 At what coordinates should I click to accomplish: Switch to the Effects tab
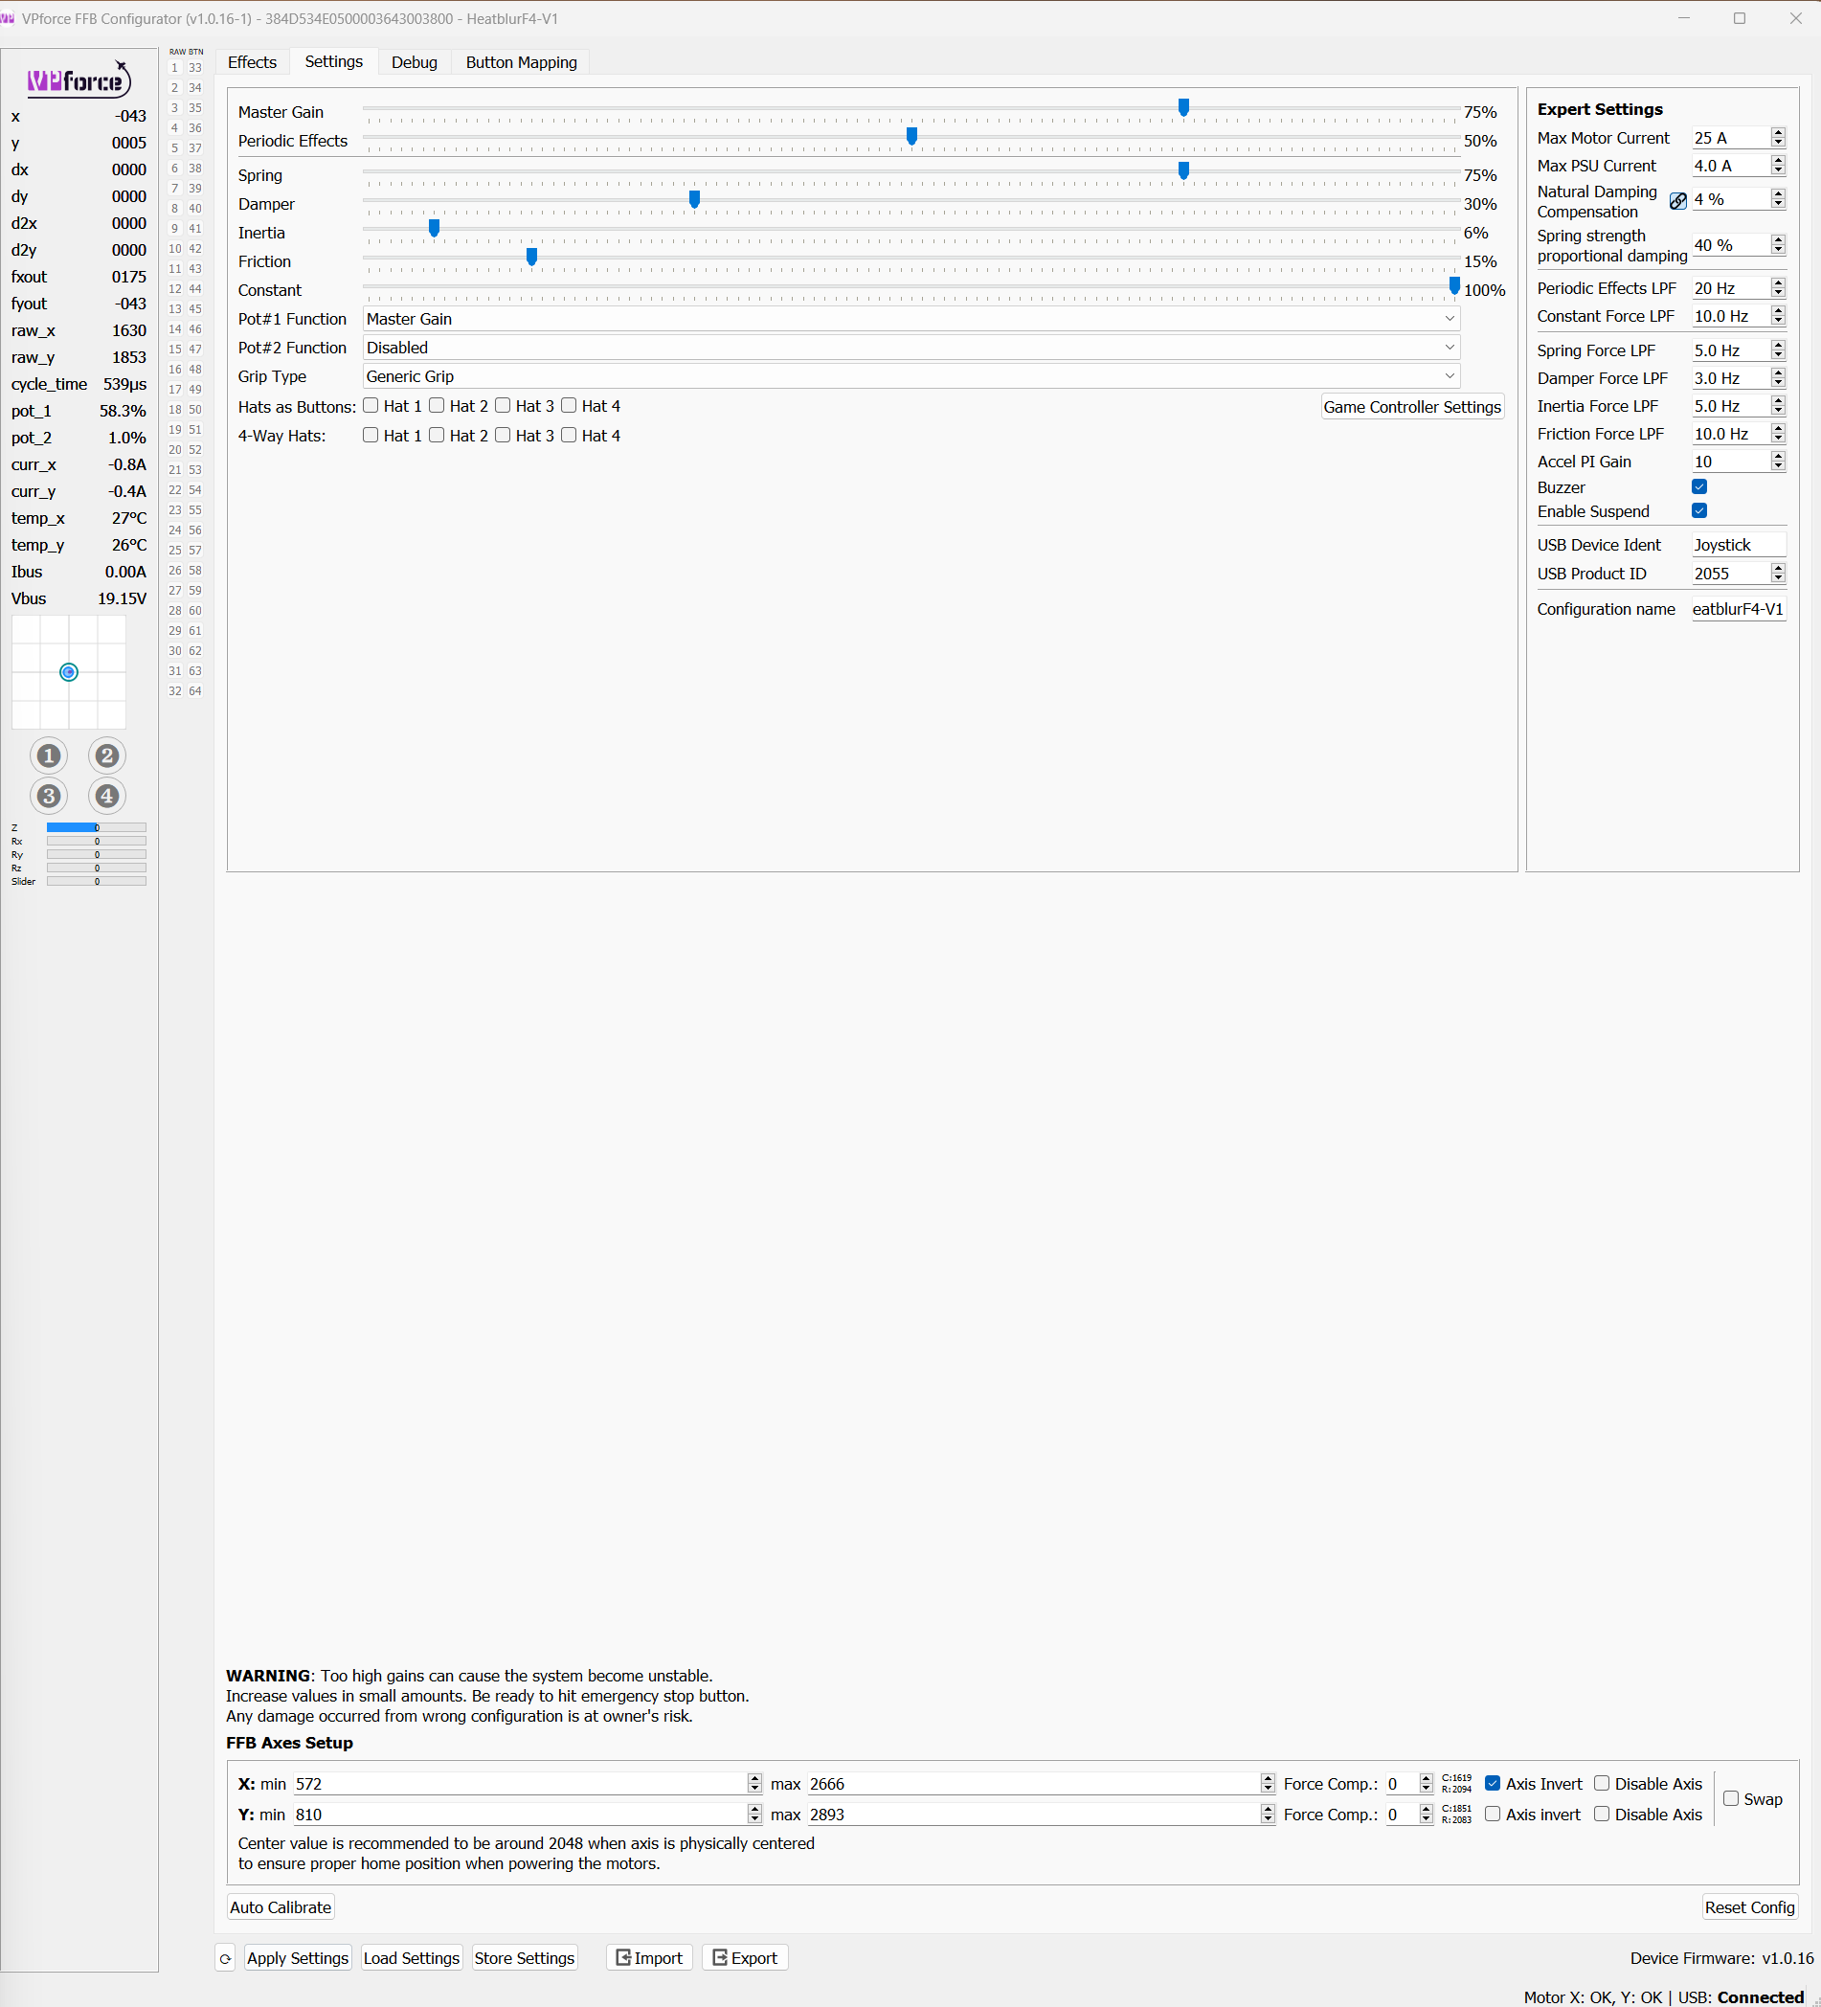[252, 63]
